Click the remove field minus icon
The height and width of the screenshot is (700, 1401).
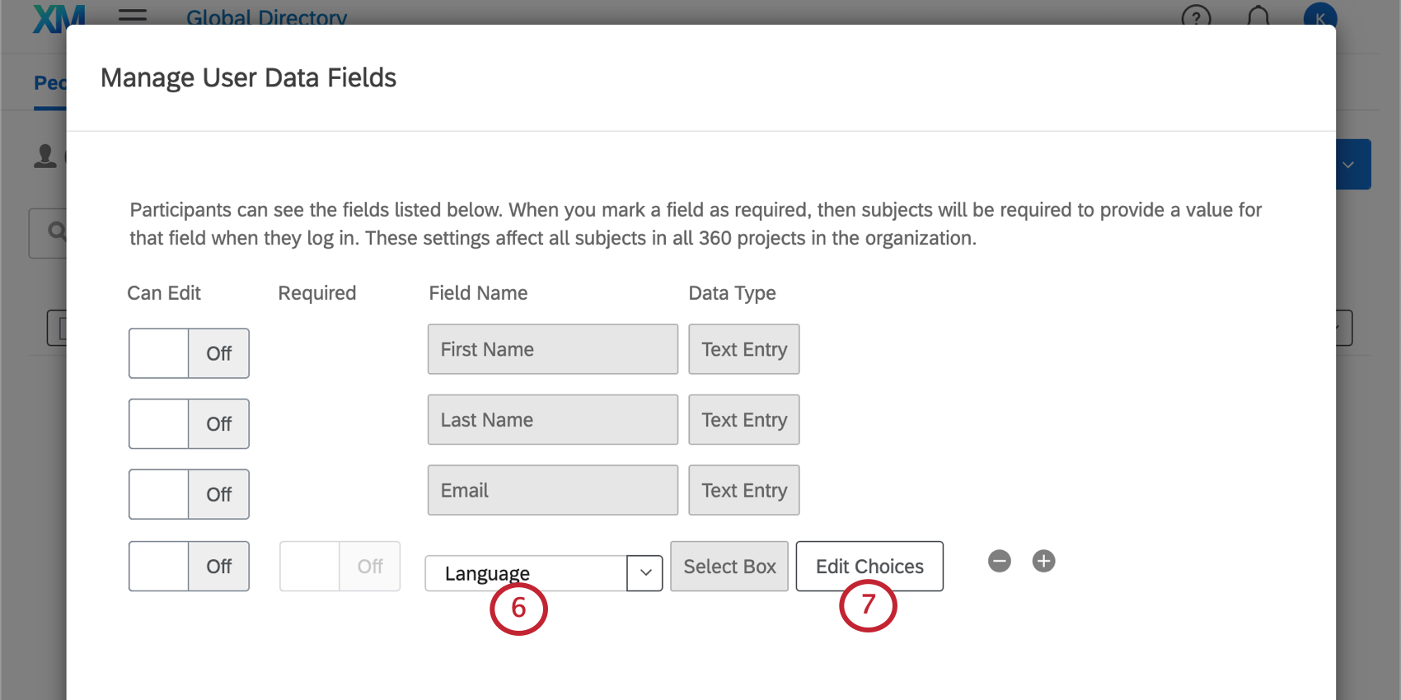999,562
